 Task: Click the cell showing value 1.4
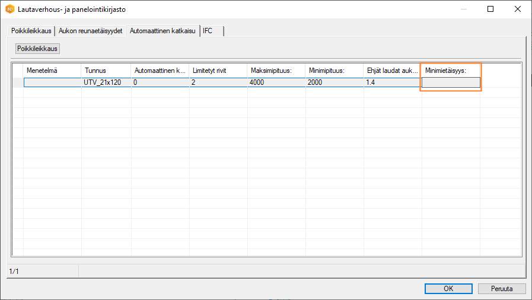coord(392,82)
